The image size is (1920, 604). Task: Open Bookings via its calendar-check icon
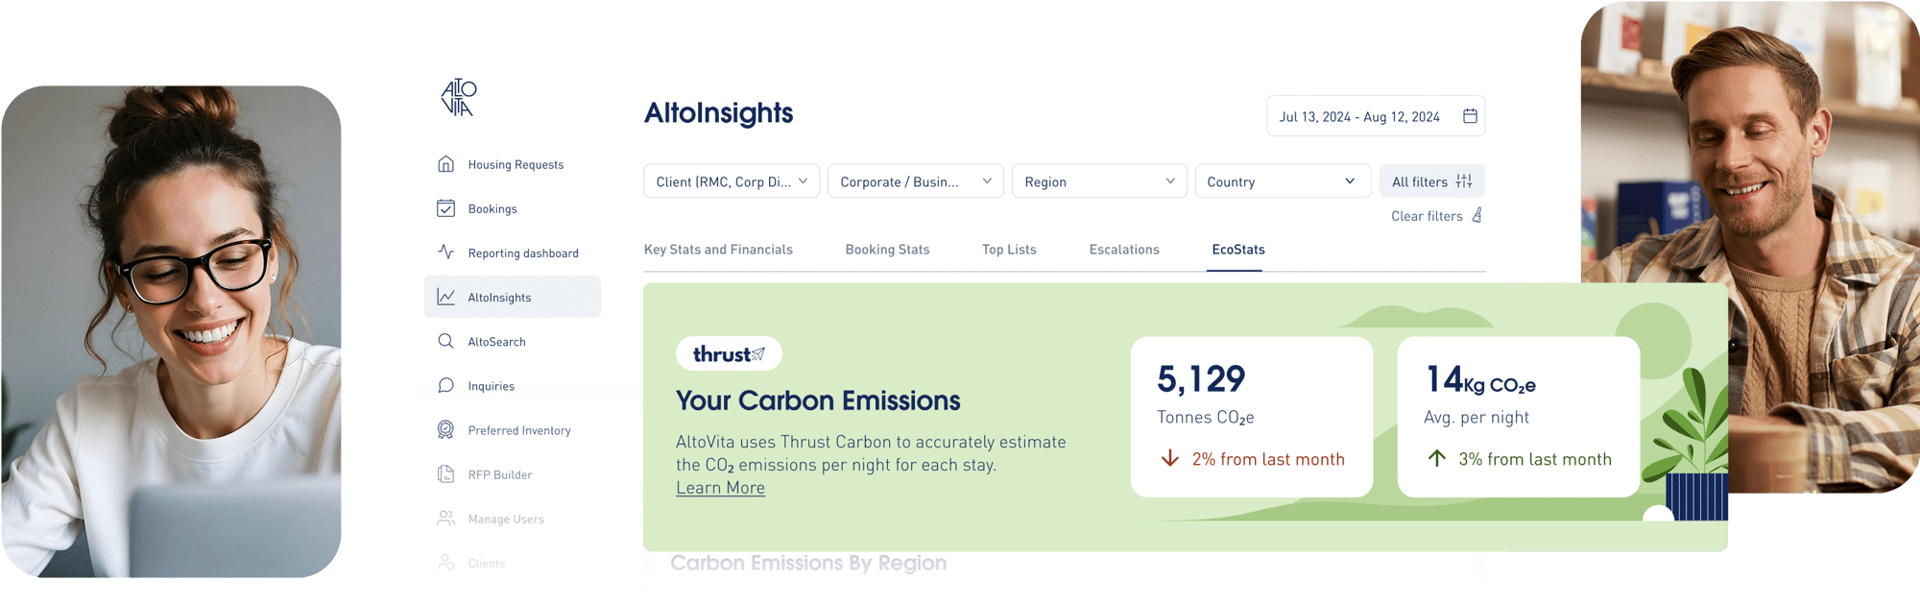click(x=445, y=208)
